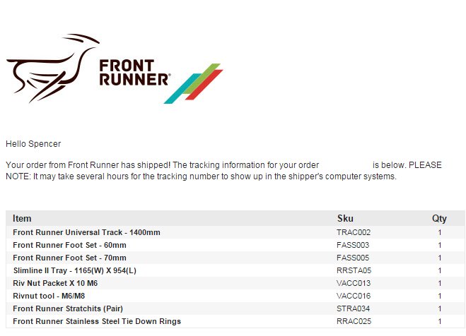Click Front Runner Universal Track - 1400mm item

tap(86, 232)
